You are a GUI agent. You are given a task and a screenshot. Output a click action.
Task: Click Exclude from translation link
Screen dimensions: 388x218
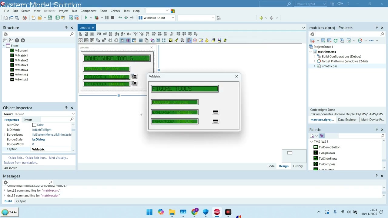(21, 163)
